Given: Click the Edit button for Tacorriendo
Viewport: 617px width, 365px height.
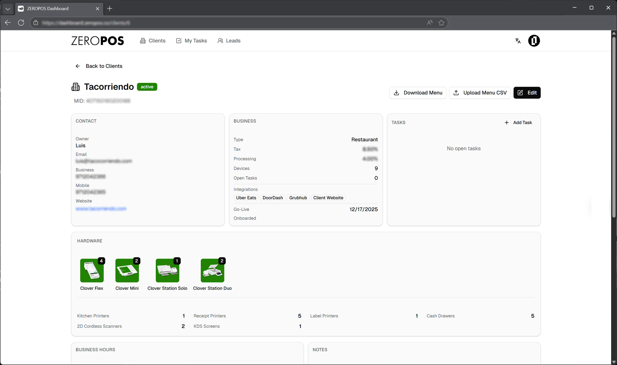Looking at the screenshot, I should point(527,93).
